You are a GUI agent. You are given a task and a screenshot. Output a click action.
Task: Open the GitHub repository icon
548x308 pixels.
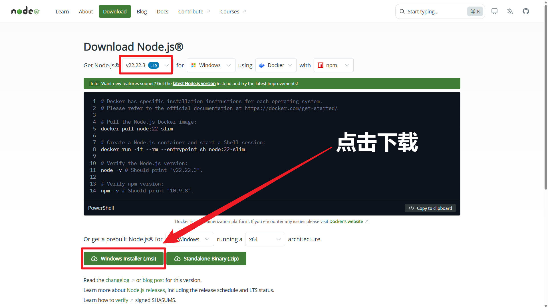(x=526, y=11)
